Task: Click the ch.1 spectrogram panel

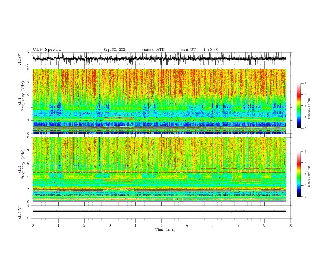Action: [x=159, y=101]
